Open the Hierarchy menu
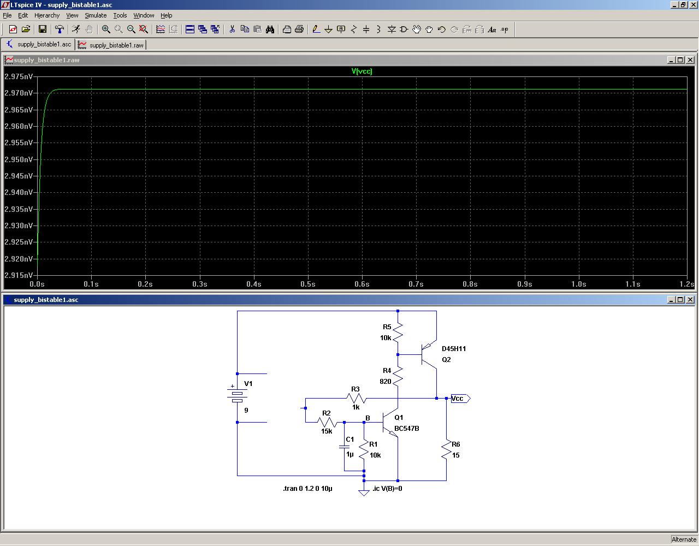 tap(47, 15)
